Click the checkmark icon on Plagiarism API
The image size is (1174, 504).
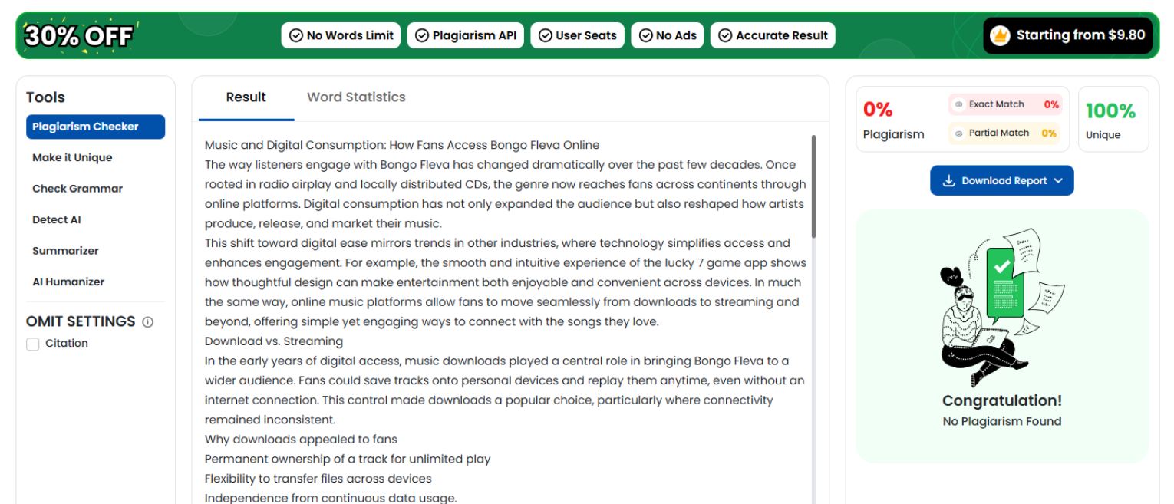[421, 35]
